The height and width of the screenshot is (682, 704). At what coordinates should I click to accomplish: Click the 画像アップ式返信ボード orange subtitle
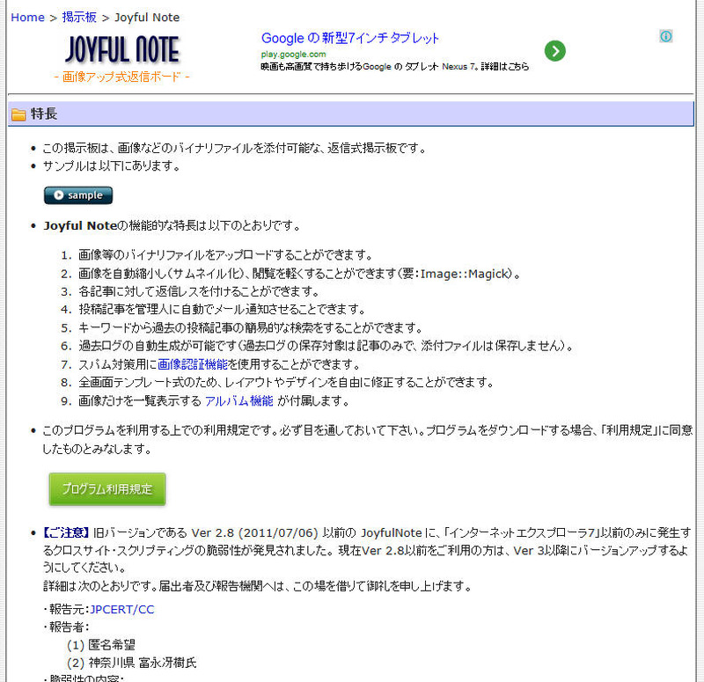[121, 77]
